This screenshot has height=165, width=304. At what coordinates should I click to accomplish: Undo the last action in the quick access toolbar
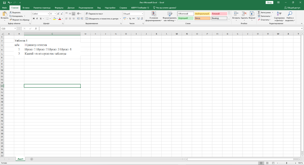pyautogui.click(x=9, y=2)
